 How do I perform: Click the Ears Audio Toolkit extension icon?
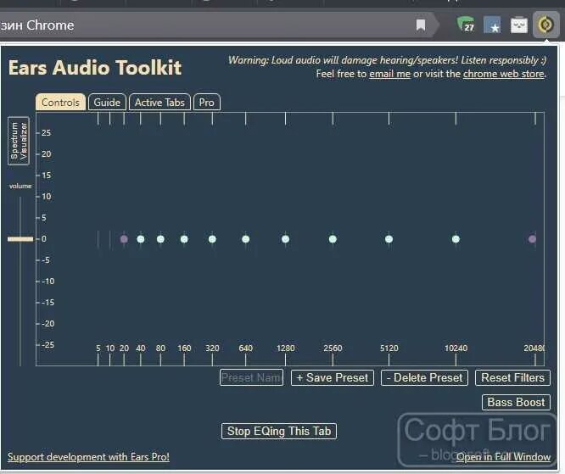point(545,25)
